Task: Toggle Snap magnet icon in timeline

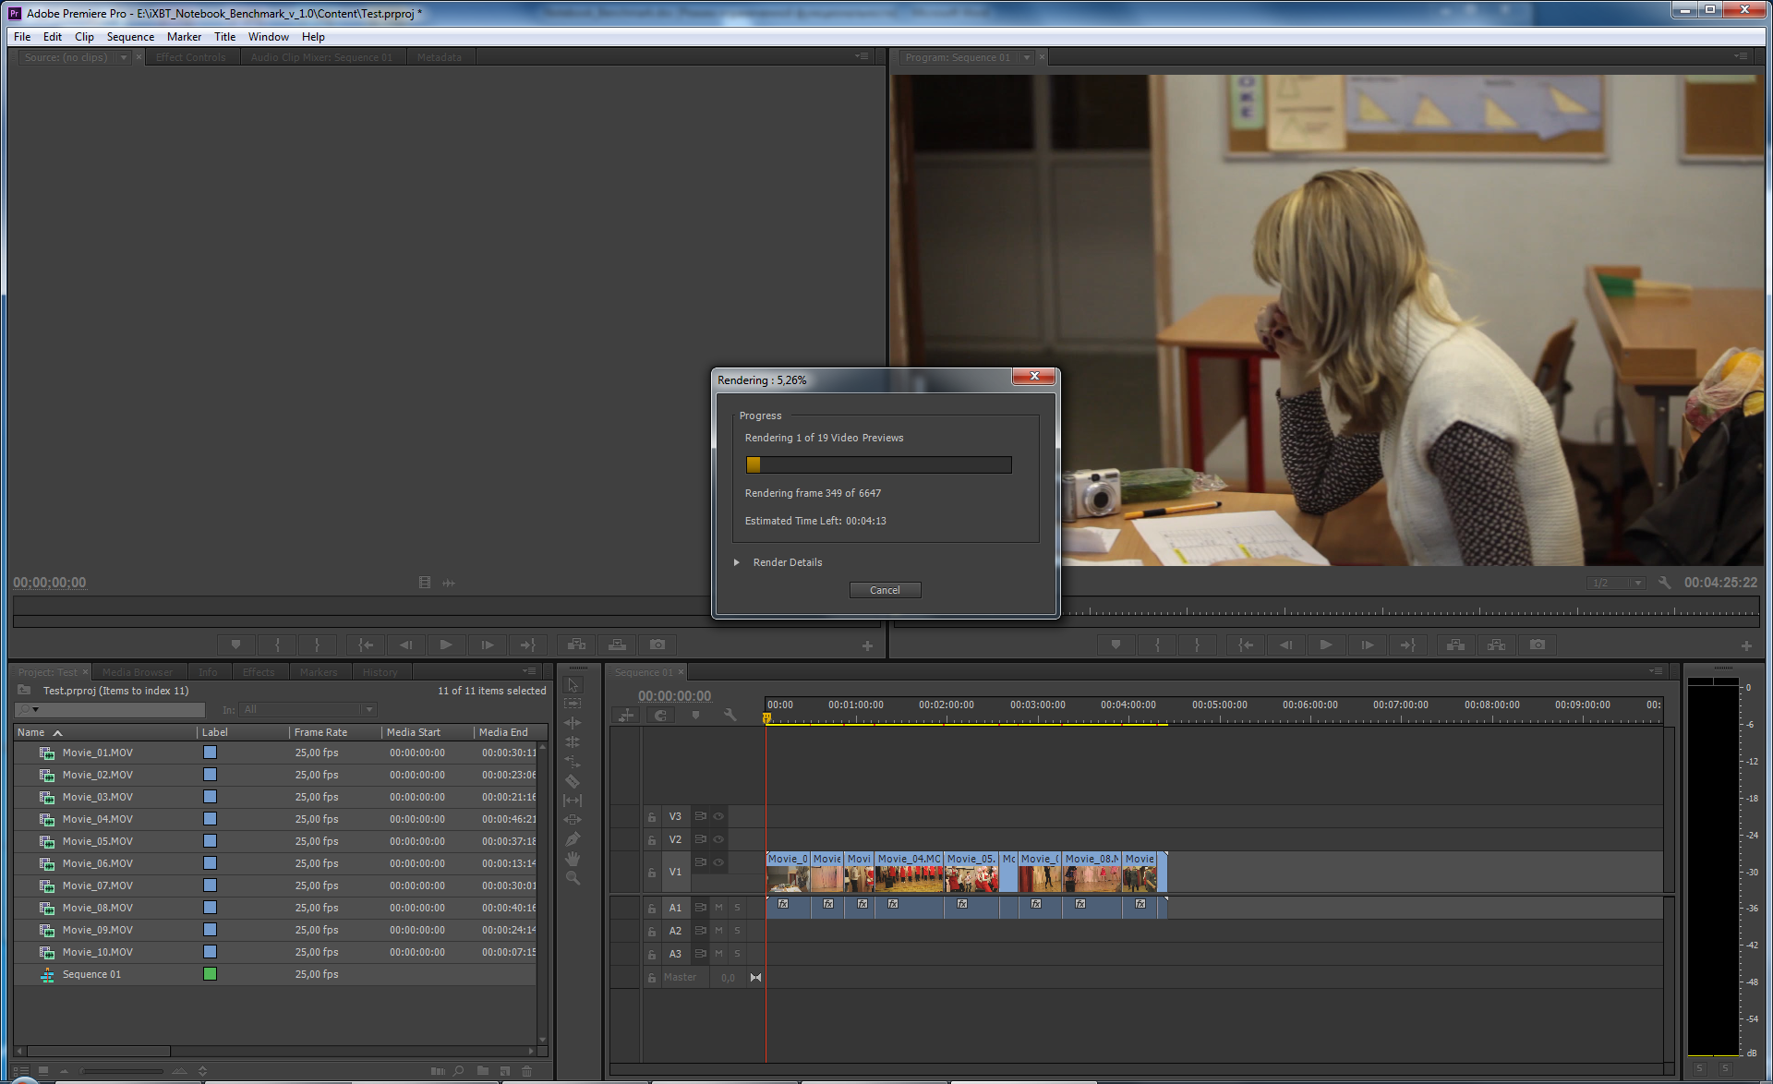Action: (x=660, y=716)
